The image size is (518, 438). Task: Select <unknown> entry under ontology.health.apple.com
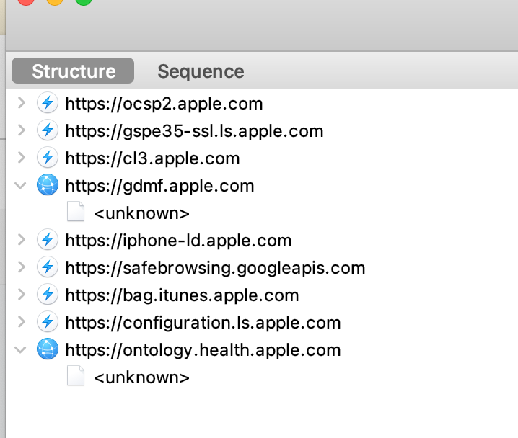click(141, 377)
